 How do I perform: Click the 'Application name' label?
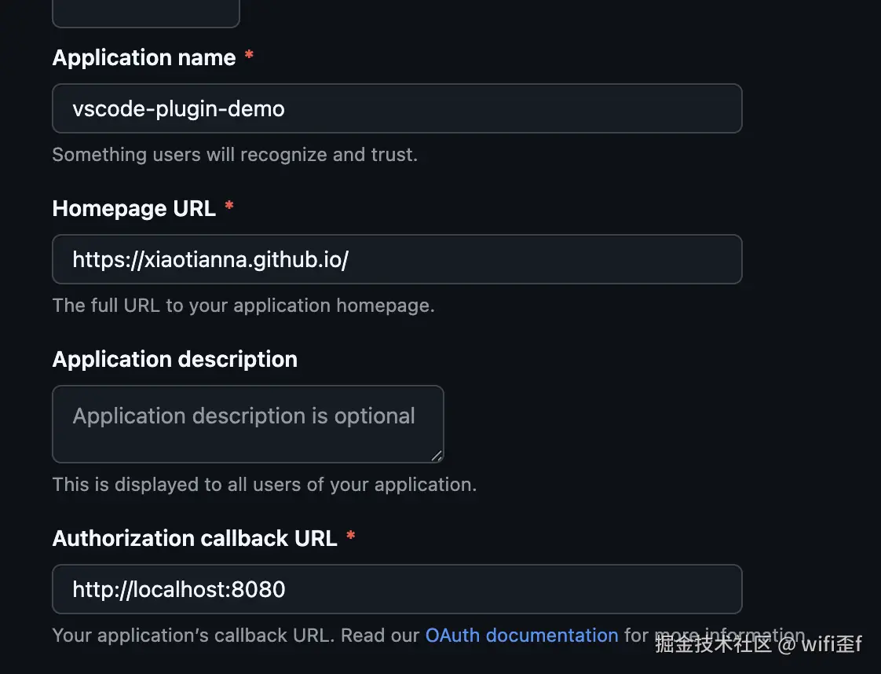pyautogui.click(x=144, y=57)
